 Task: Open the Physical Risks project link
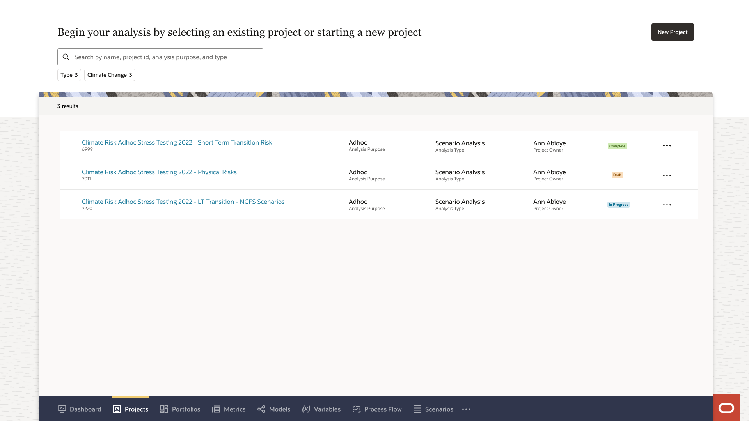pyautogui.click(x=159, y=172)
